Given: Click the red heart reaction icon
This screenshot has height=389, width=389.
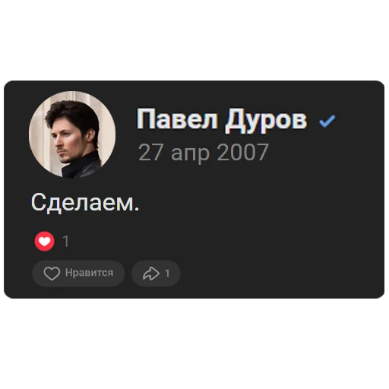Looking at the screenshot, I should (45, 241).
